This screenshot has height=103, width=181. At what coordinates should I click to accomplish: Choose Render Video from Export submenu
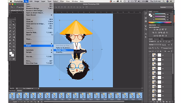61,50
